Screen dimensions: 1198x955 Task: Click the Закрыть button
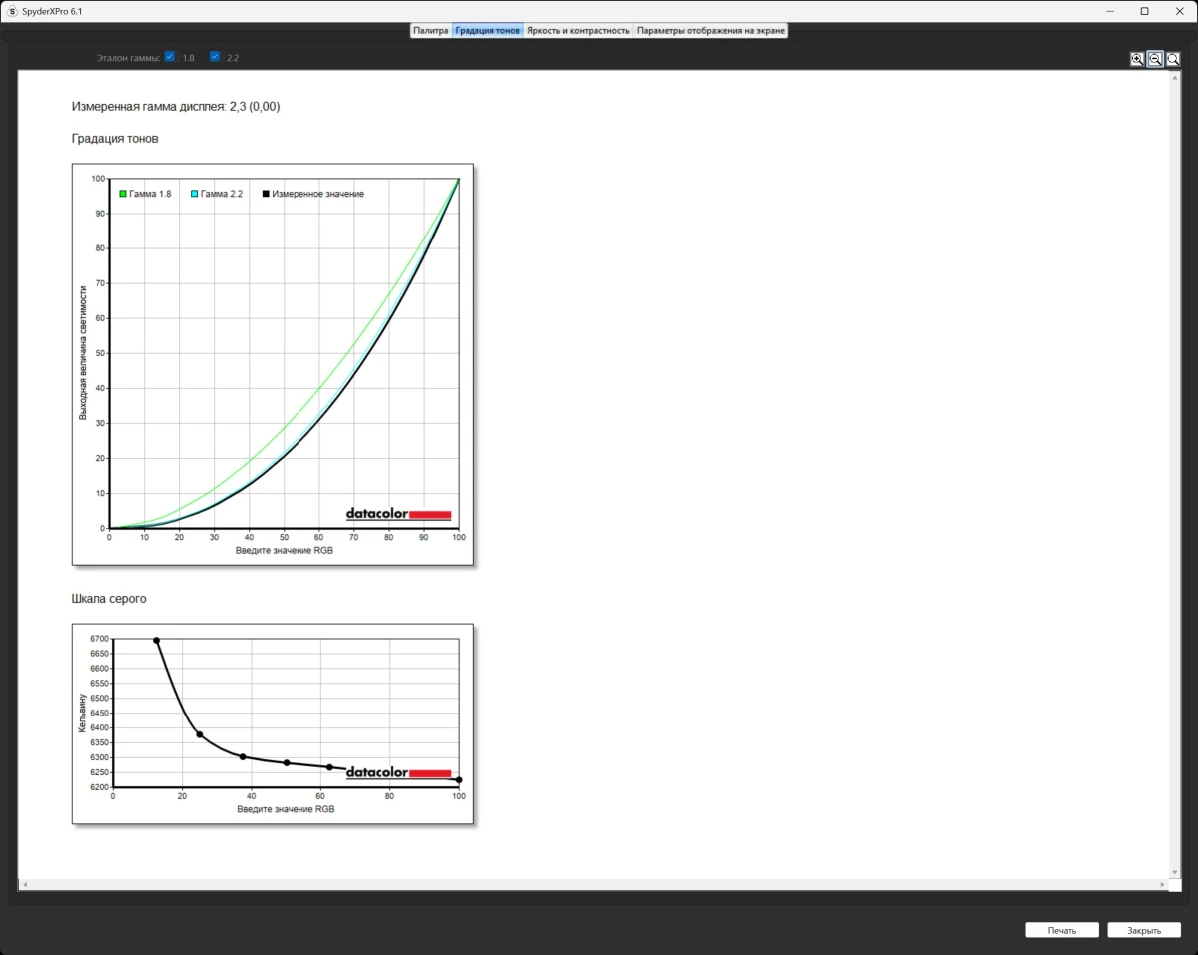pyautogui.click(x=1143, y=930)
